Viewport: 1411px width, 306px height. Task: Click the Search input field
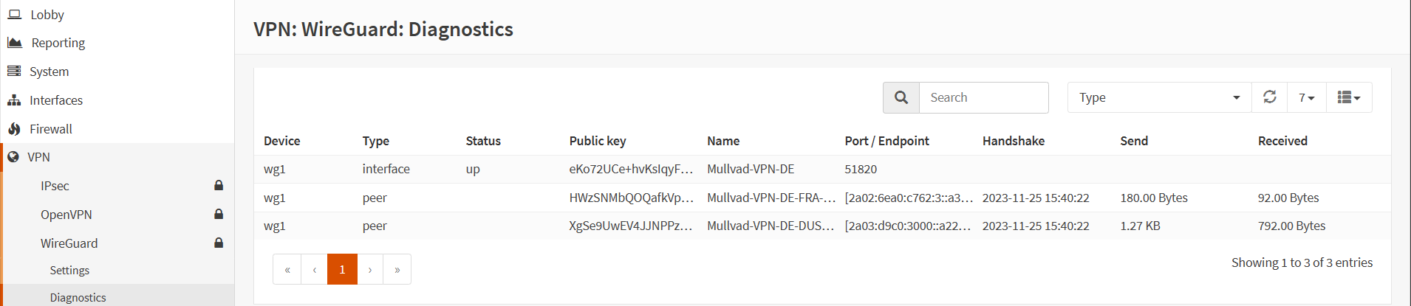pyautogui.click(x=983, y=97)
